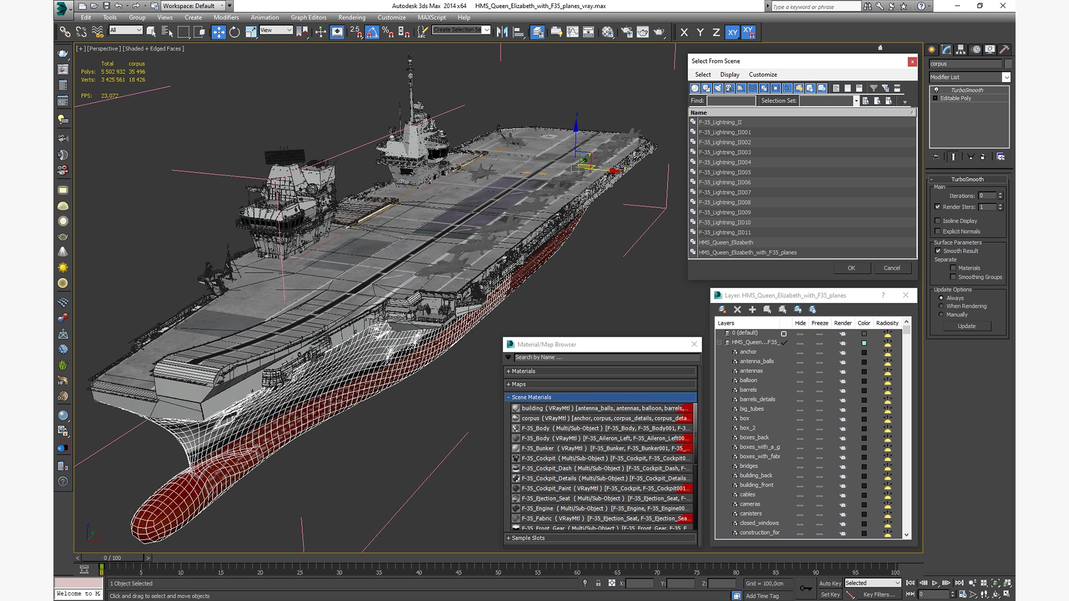Click the Auto Key button

click(x=830, y=583)
